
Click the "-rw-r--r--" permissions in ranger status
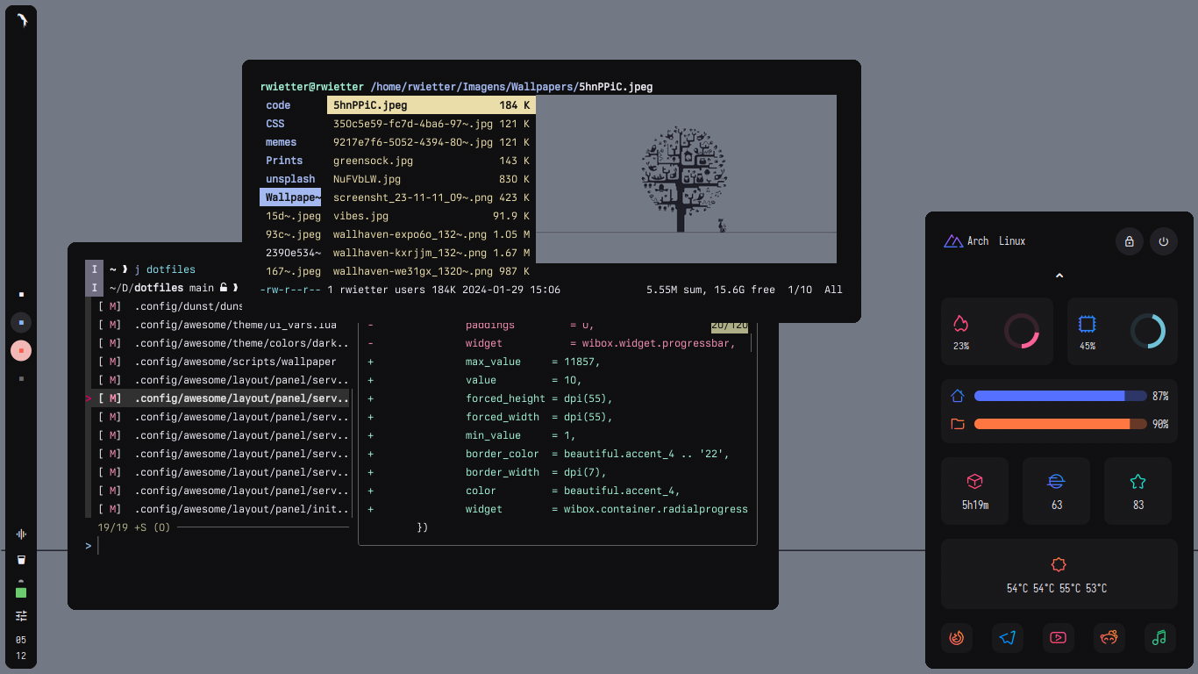coord(290,290)
